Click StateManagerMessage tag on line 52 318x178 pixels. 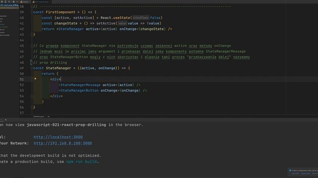pyautogui.click(x=80, y=85)
